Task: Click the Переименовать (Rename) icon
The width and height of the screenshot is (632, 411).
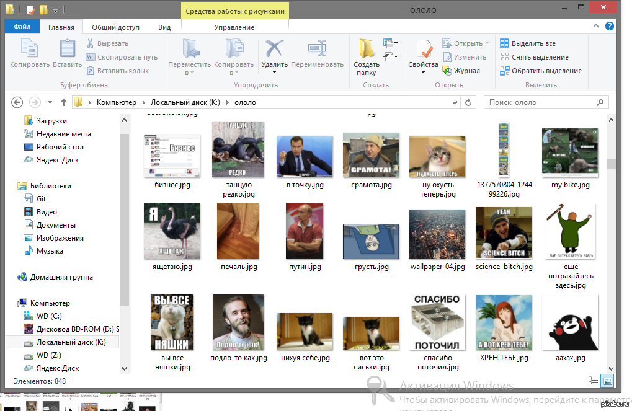Action: point(317,49)
